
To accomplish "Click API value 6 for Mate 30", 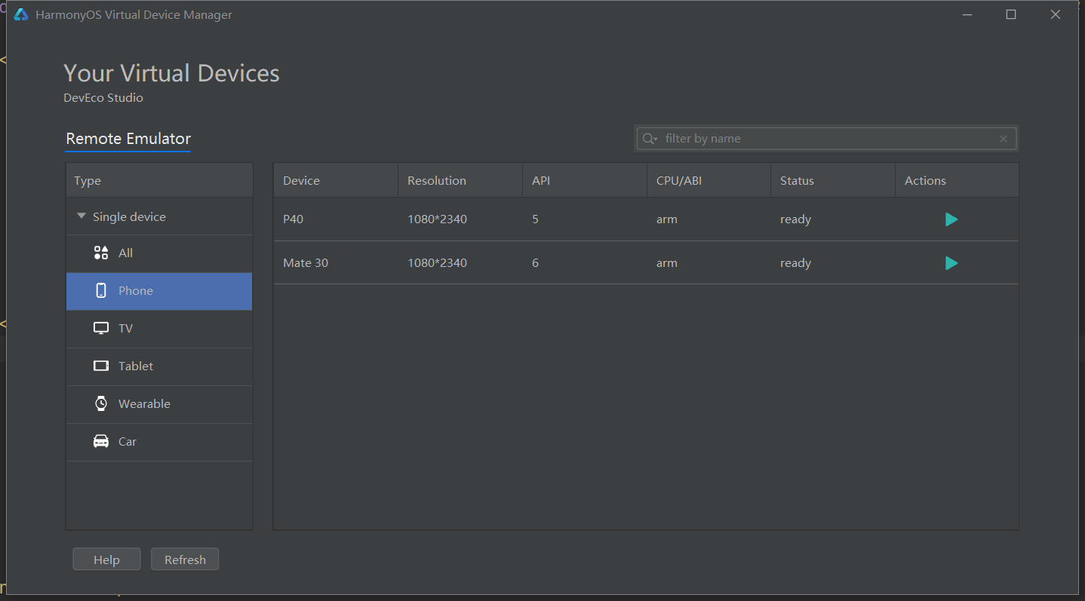I will [x=535, y=263].
